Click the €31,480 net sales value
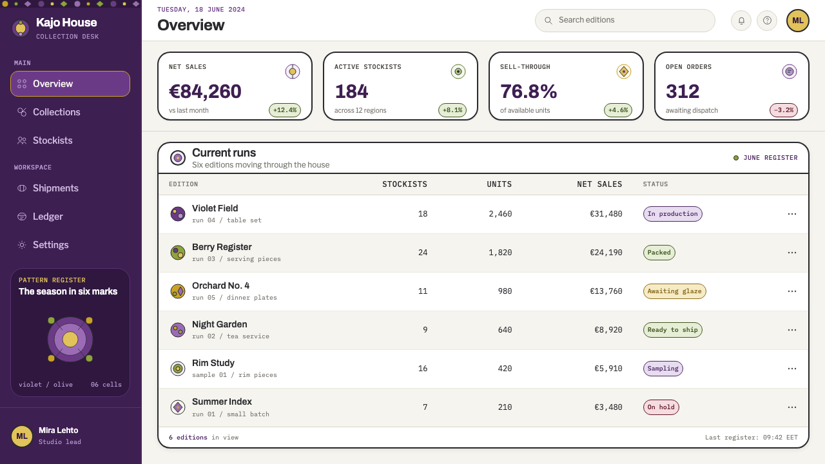 coord(606,214)
